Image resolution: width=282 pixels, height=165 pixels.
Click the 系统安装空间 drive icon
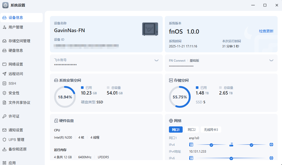56,80
